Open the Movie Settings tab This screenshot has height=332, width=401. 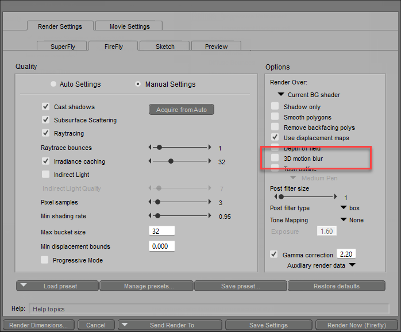click(130, 26)
